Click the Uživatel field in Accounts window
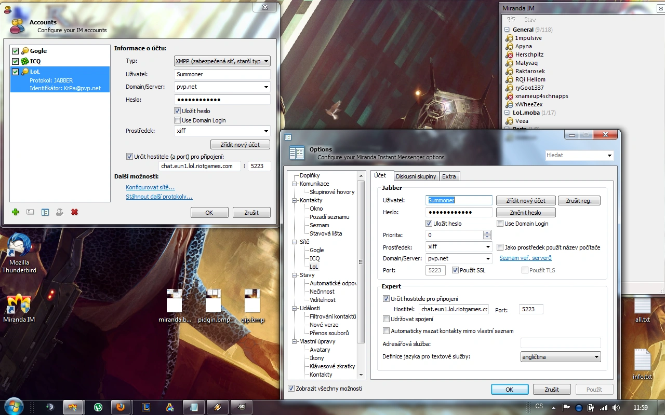Screen dimensions: 665x415 pos(222,74)
